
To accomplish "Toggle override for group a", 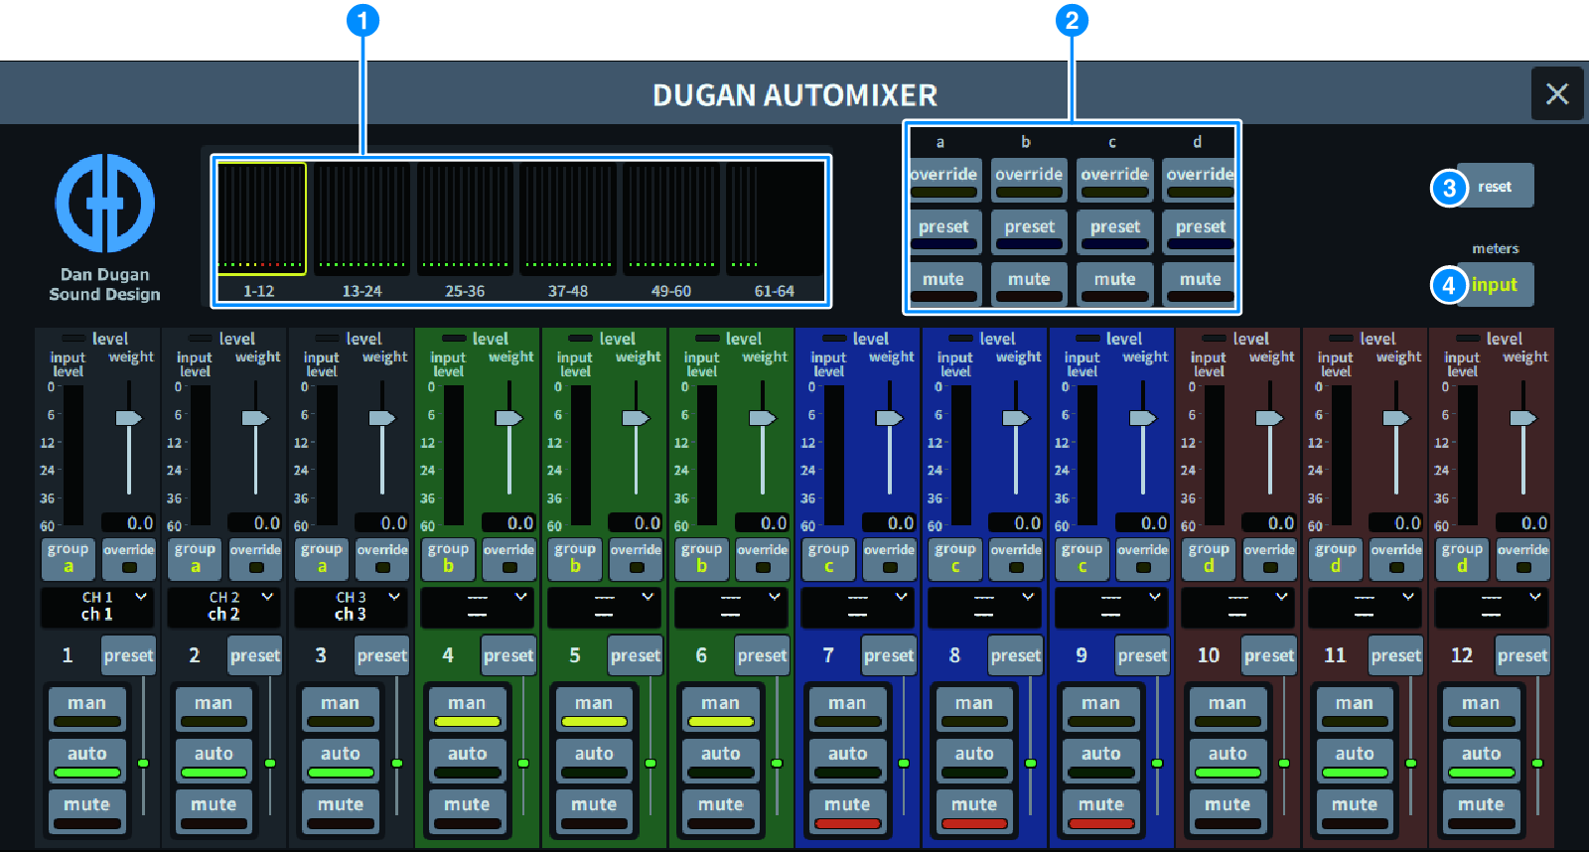I will tap(944, 180).
